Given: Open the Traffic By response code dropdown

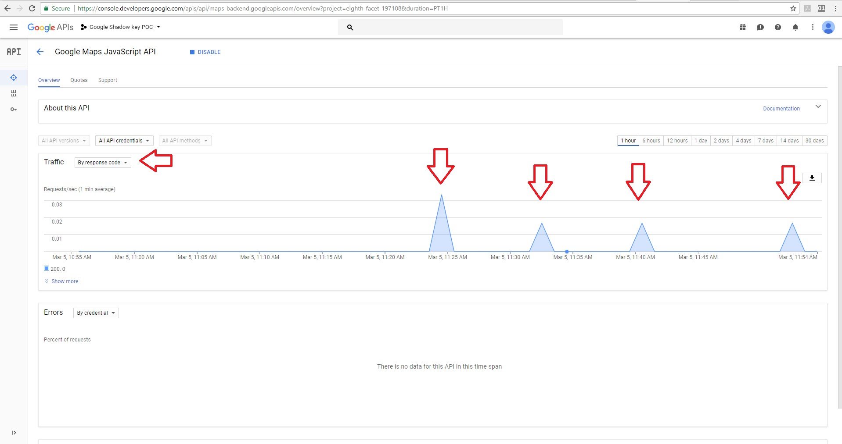Looking at the screenshot, I should pyautogui.click(x=103, y=163).
